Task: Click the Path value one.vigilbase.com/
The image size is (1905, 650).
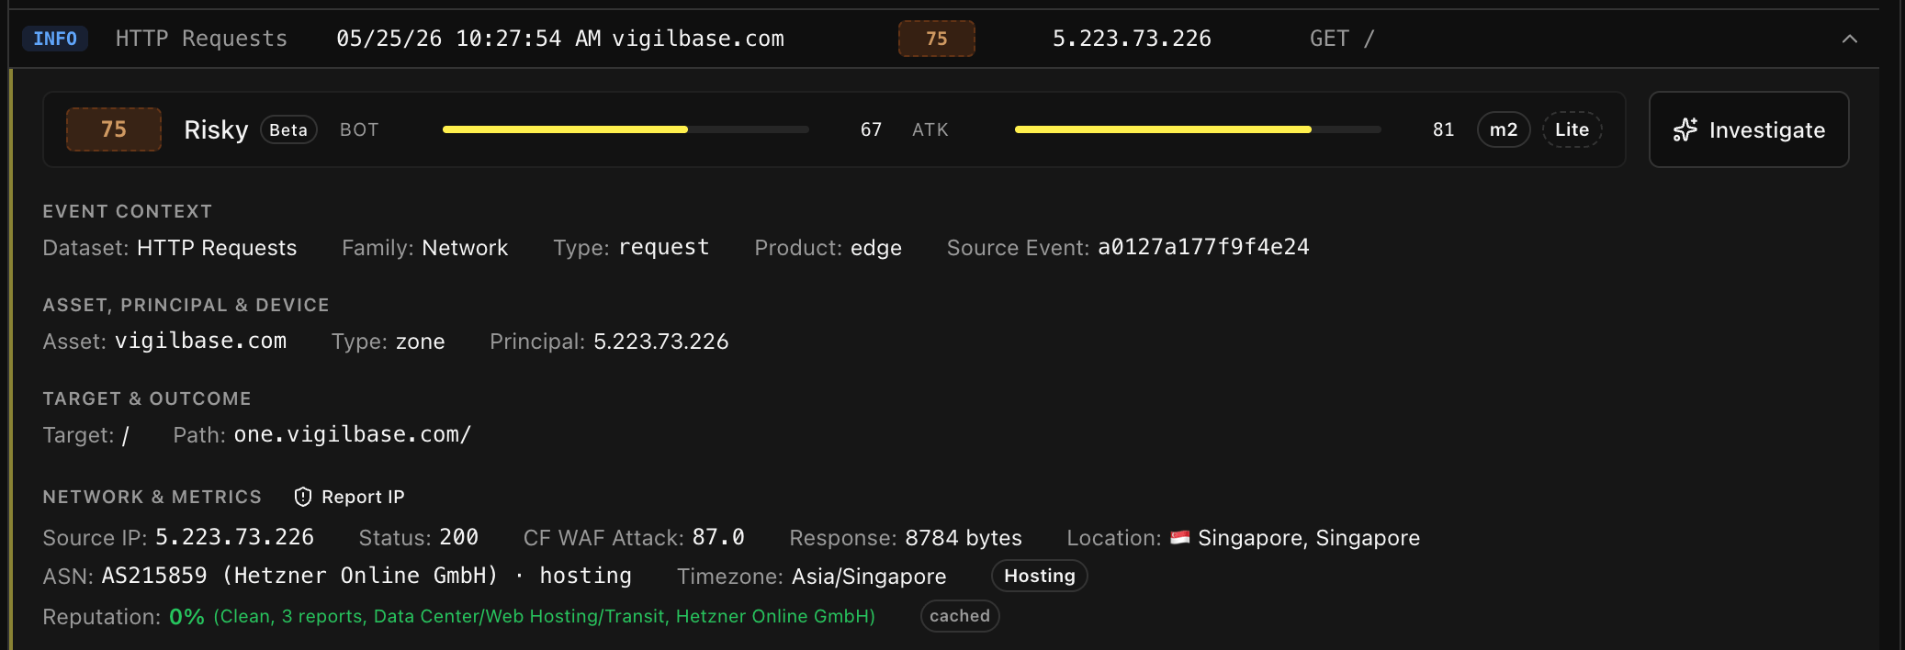Action: [x=353, y=434]
